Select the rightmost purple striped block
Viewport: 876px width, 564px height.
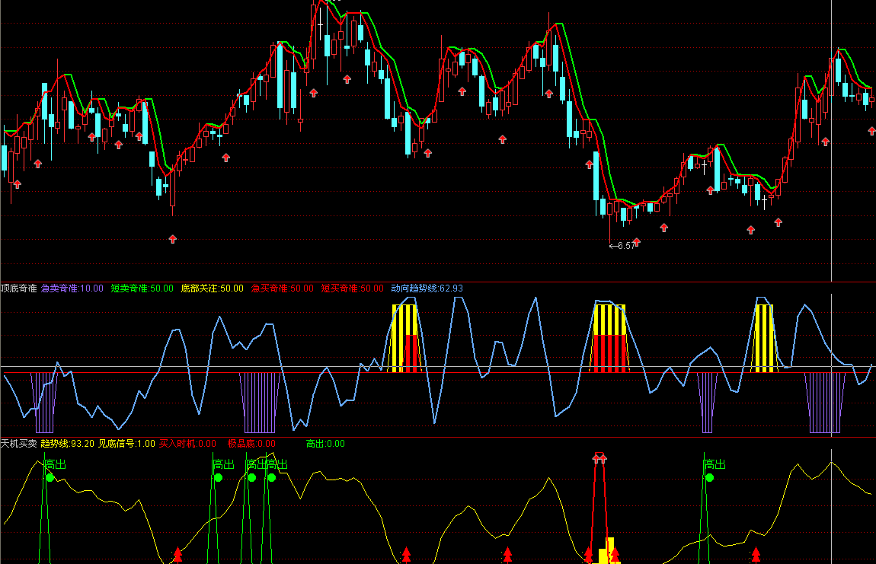(x=825, y=402)
